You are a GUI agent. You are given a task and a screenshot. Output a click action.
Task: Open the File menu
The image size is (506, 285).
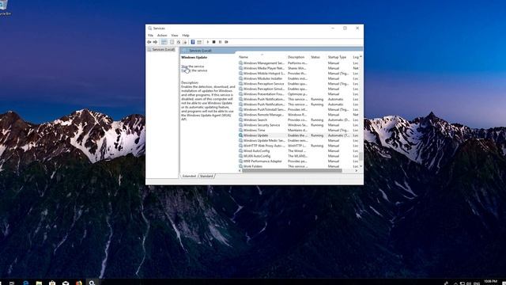click(151, 35)
